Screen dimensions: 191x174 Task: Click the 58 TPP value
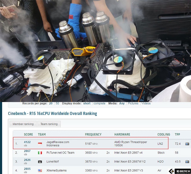177,153
